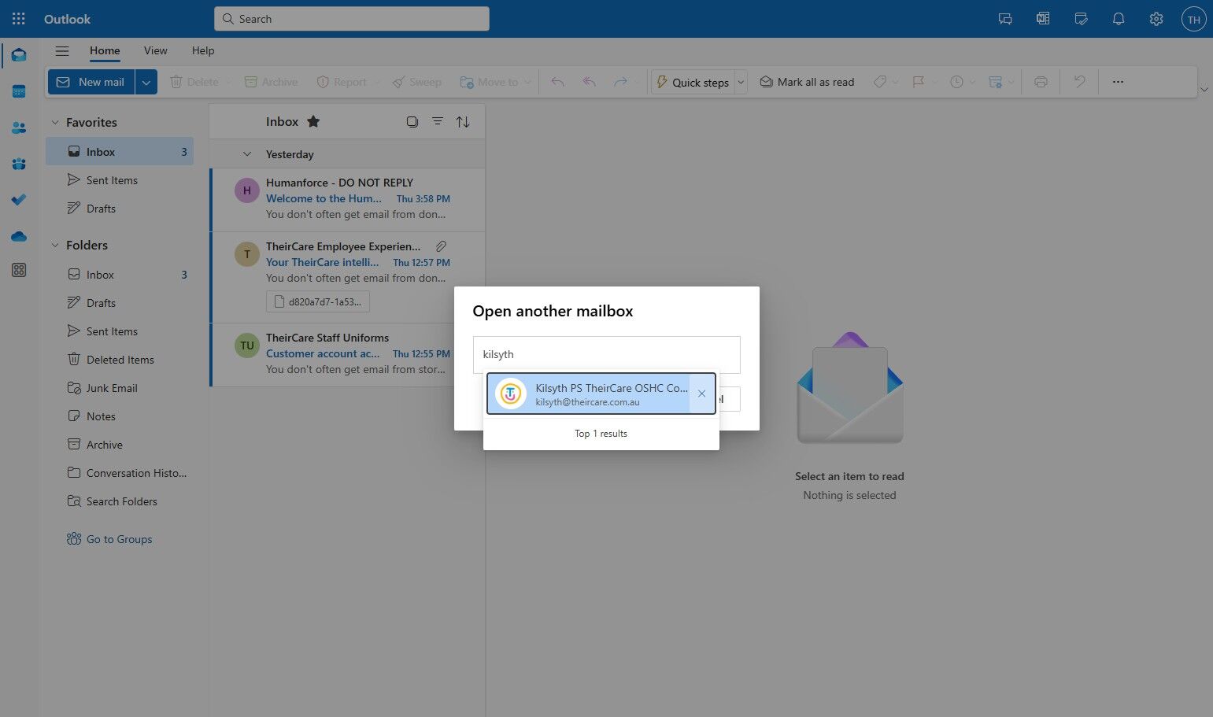Expand the ribbon display options chevron
Image resolution: width=1213 pixels, height=717 pixels.
1204,90
